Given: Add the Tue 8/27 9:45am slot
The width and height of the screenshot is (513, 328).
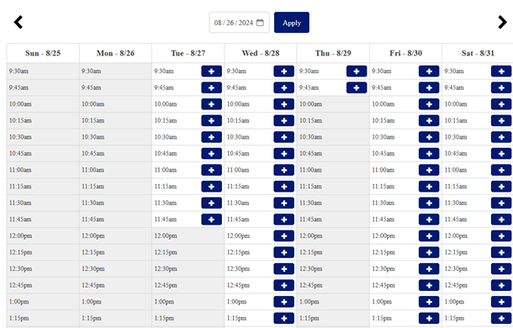Looking at the screenshot, I should pyautogui.click(x=211, y=87).
